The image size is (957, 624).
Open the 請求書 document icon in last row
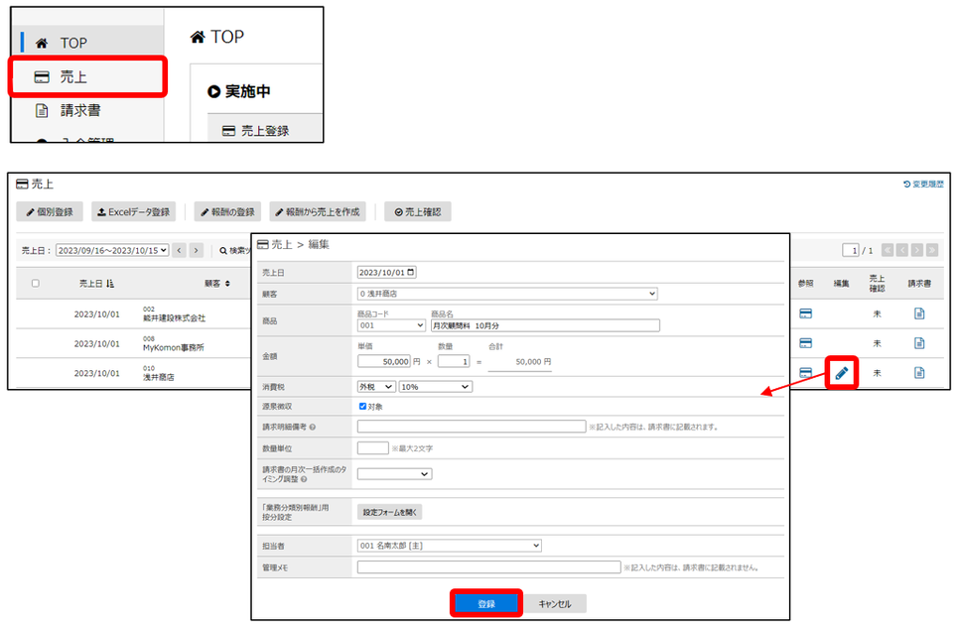pos(918,373)
